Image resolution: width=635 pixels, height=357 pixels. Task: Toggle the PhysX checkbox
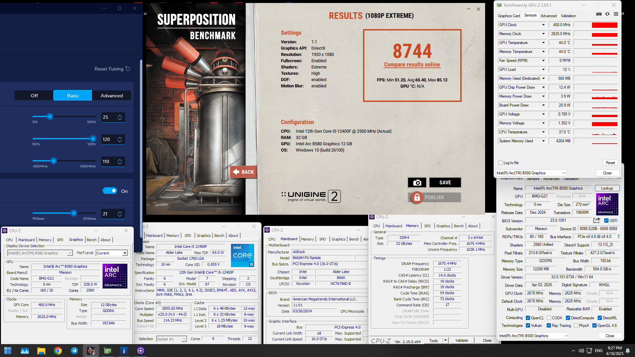pos(576,326)
